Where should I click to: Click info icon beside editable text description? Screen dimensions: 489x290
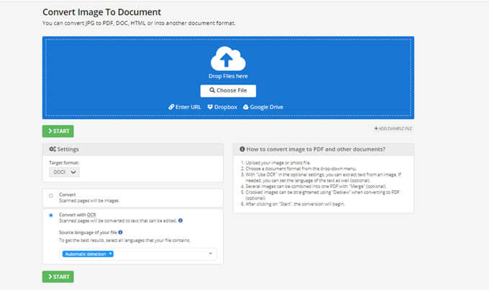click(x=180, y=220)
